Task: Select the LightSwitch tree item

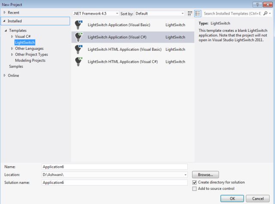Action: pos(25,43)
